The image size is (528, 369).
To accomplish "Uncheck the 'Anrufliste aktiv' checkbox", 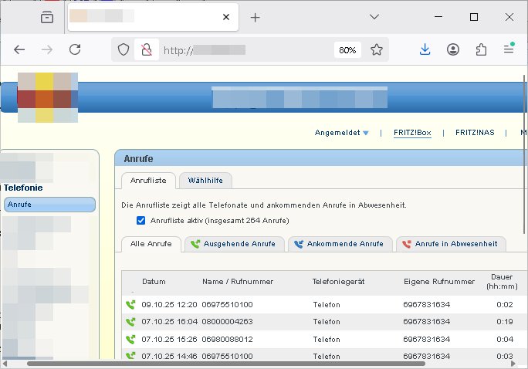I will (140, 221).
